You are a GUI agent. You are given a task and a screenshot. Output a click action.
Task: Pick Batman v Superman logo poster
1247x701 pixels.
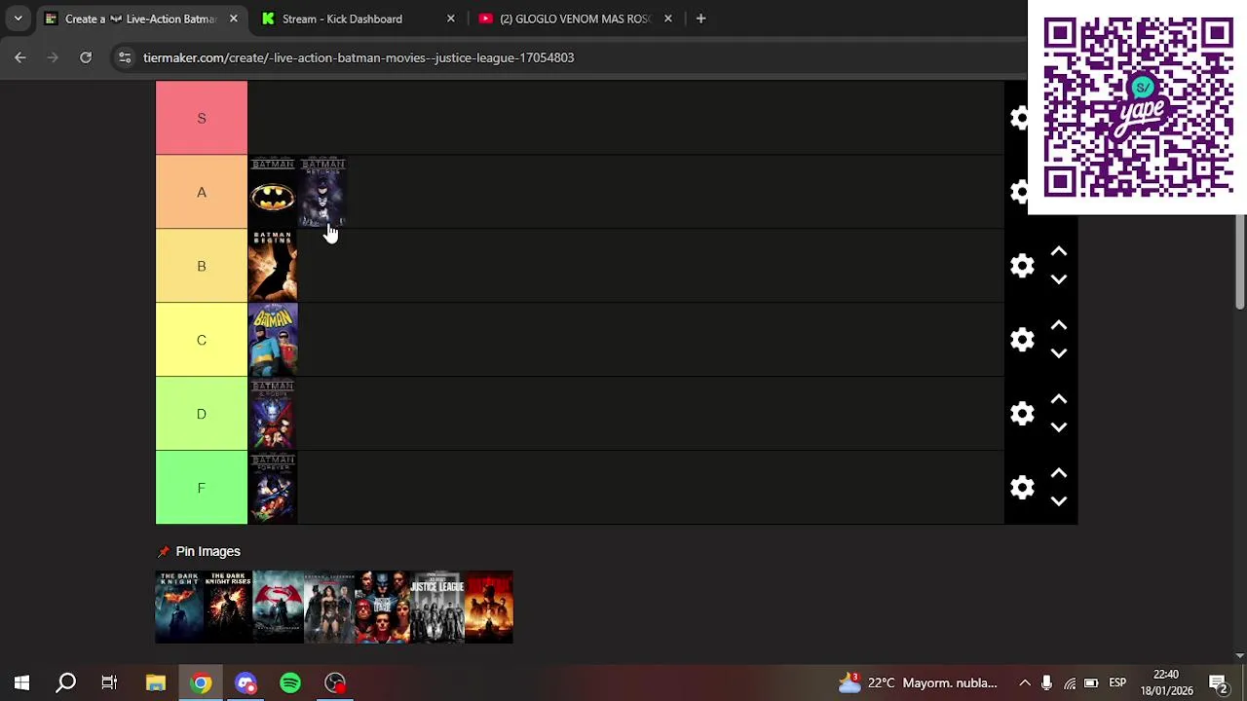(279, 607)
